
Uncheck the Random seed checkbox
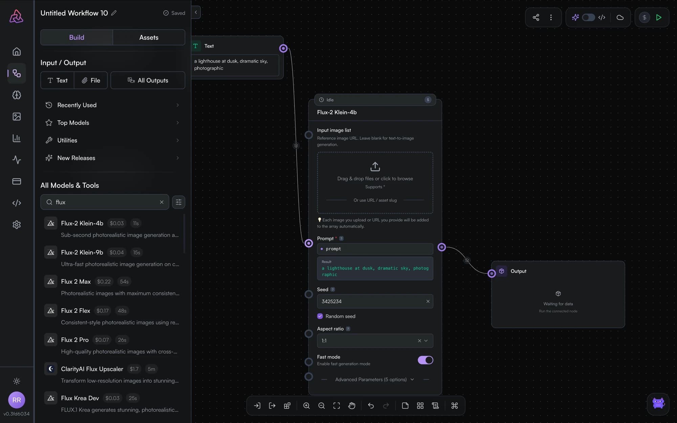click(x=320, y=316)
